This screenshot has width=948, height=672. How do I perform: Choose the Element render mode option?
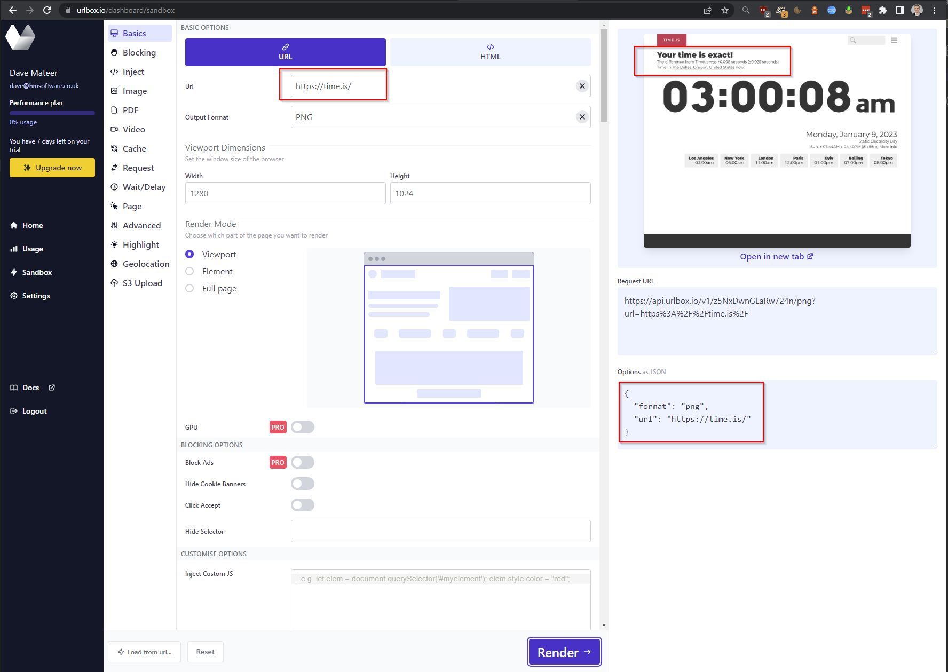(x=189, y=271)
